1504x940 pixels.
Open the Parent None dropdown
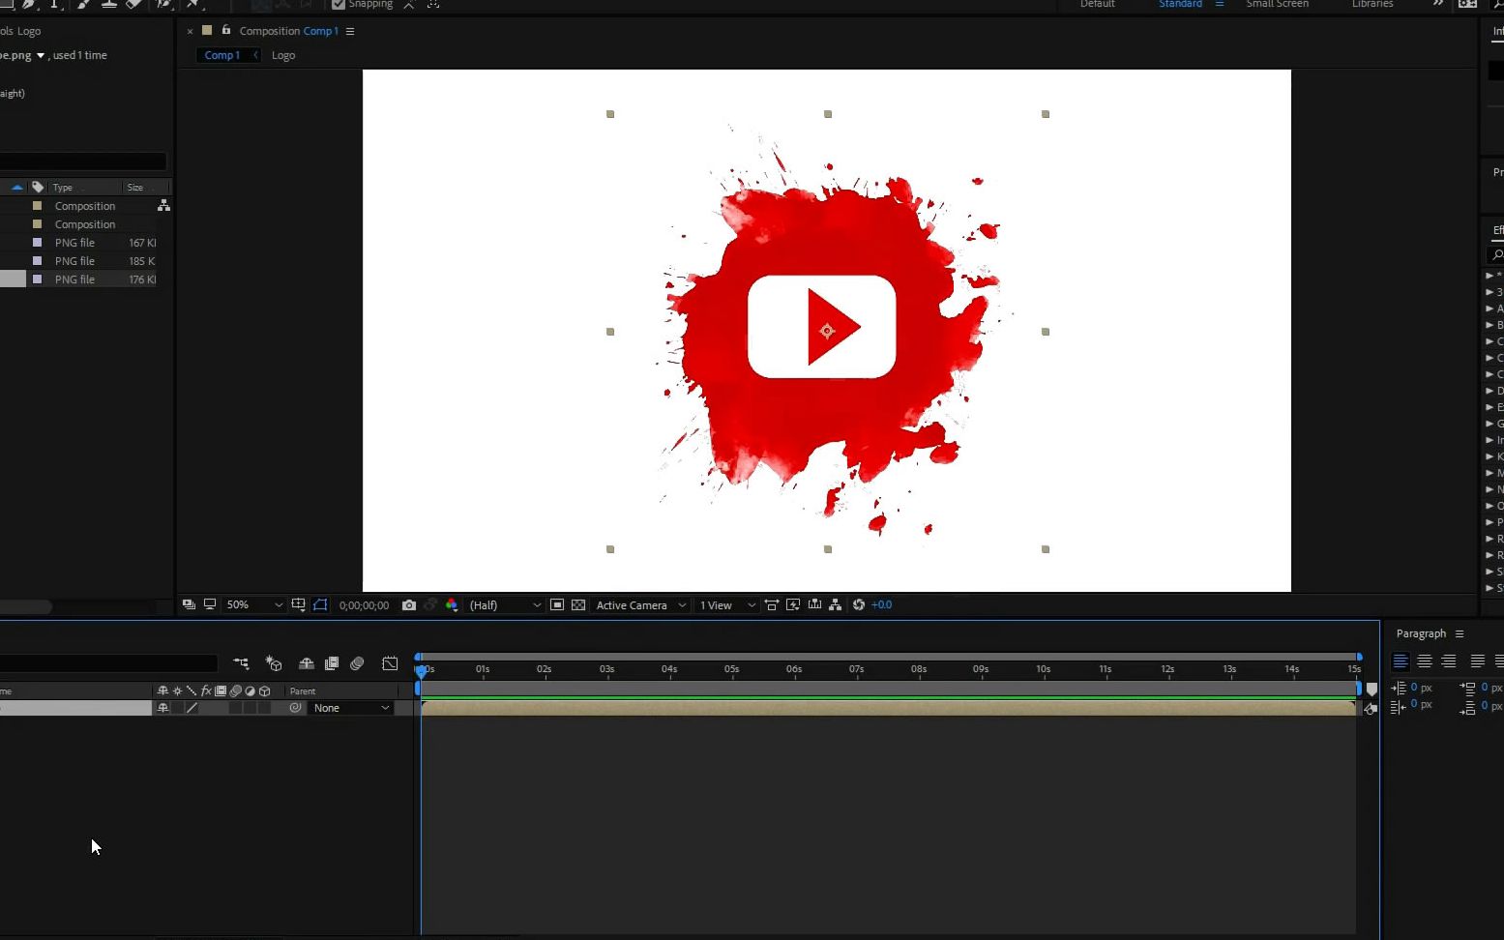point(351,708)
